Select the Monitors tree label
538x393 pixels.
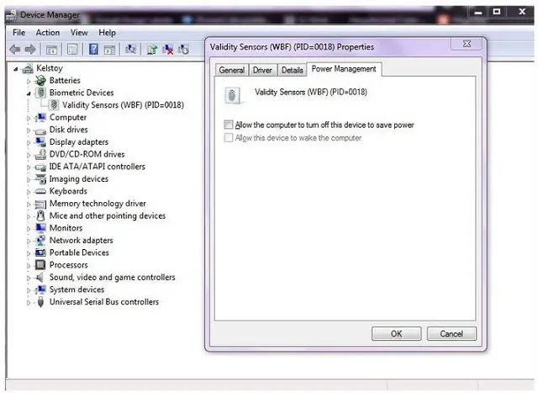66,228
